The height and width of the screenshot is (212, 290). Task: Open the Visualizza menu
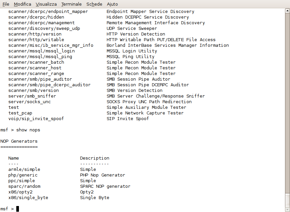[x=46, y=4]
